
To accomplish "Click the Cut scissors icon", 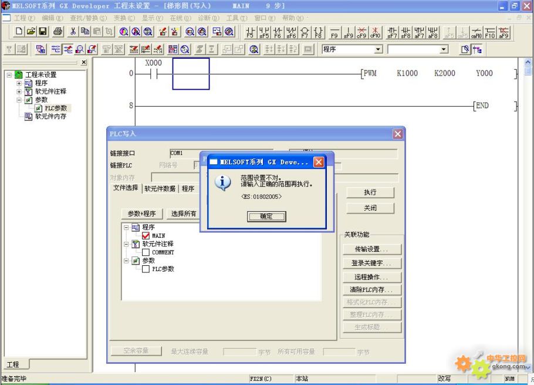I will click(x=73, y=32).
